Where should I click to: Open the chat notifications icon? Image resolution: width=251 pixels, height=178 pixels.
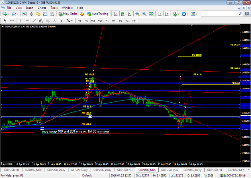click(x=247, y=14)
